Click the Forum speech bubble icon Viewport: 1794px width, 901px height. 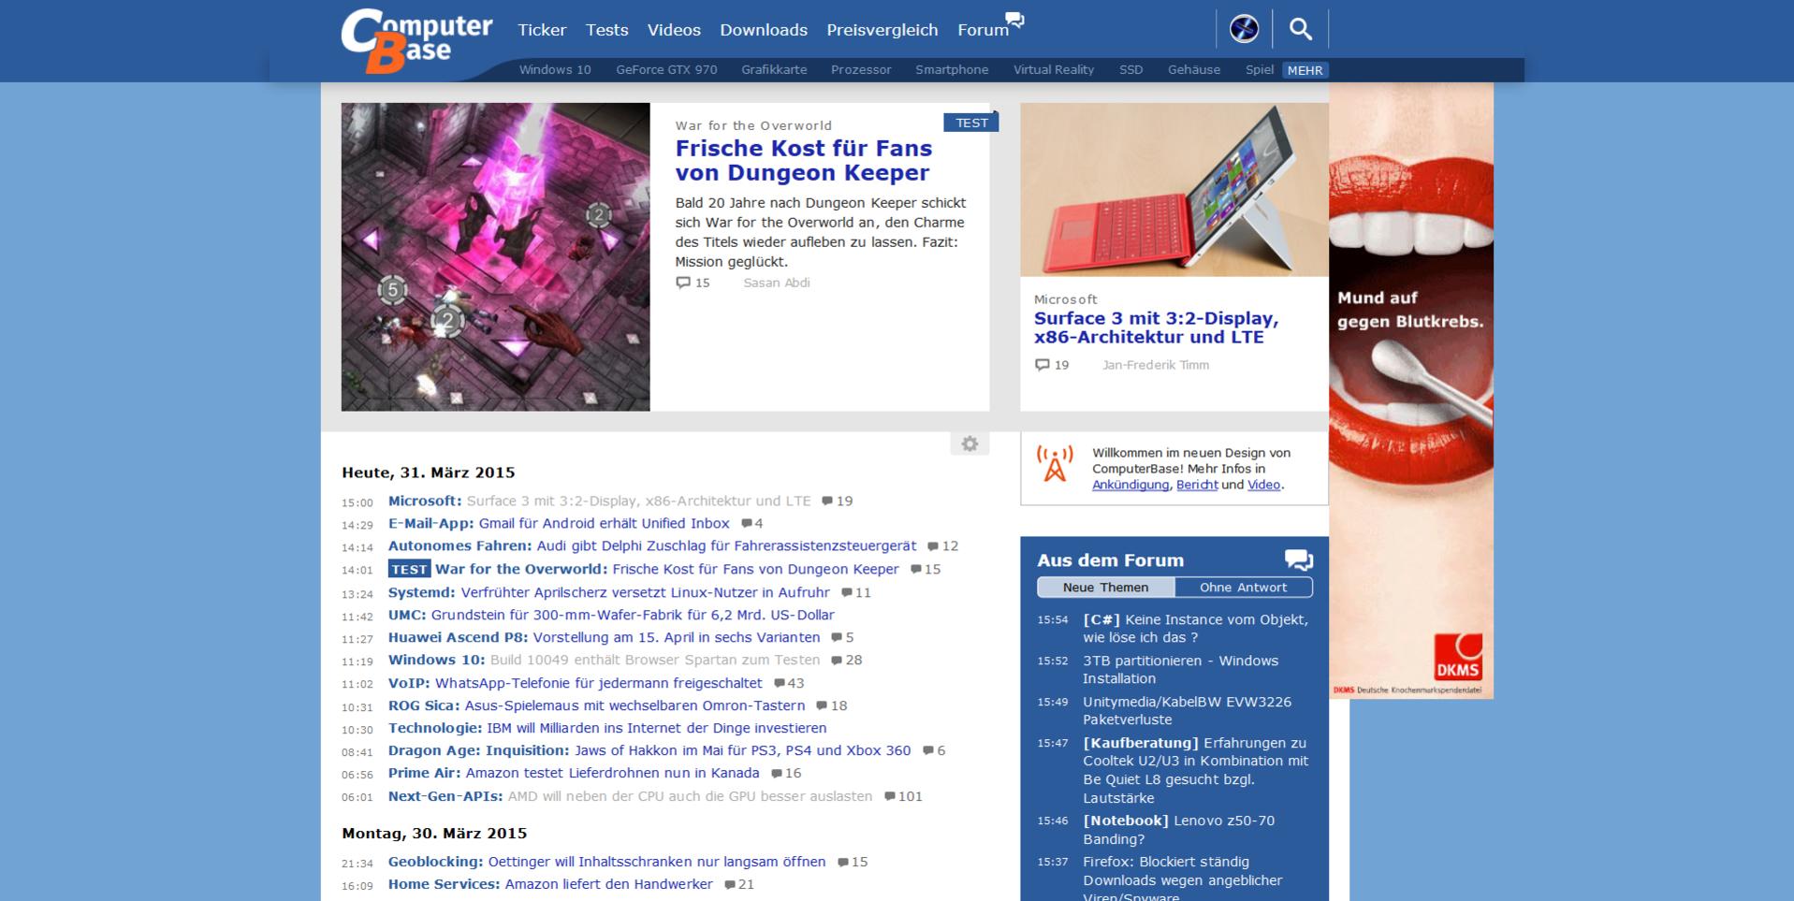point(1015,20)
